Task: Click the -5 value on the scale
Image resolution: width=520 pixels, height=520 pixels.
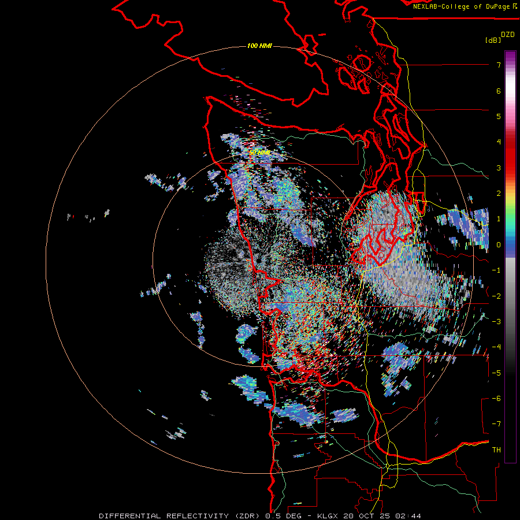Action: tap(496, 373)
